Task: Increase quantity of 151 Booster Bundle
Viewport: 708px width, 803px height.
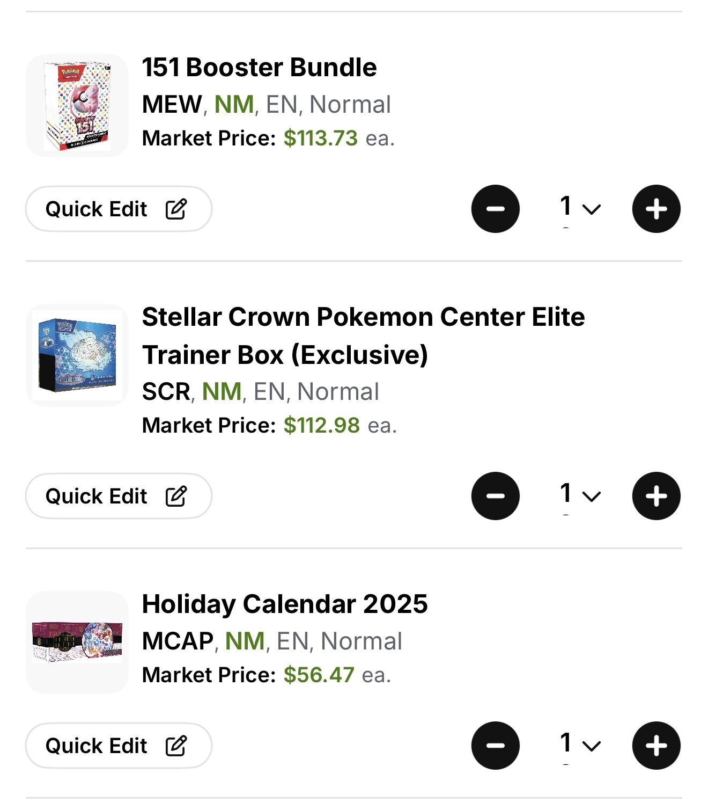Action: click(x=656, y=209)
